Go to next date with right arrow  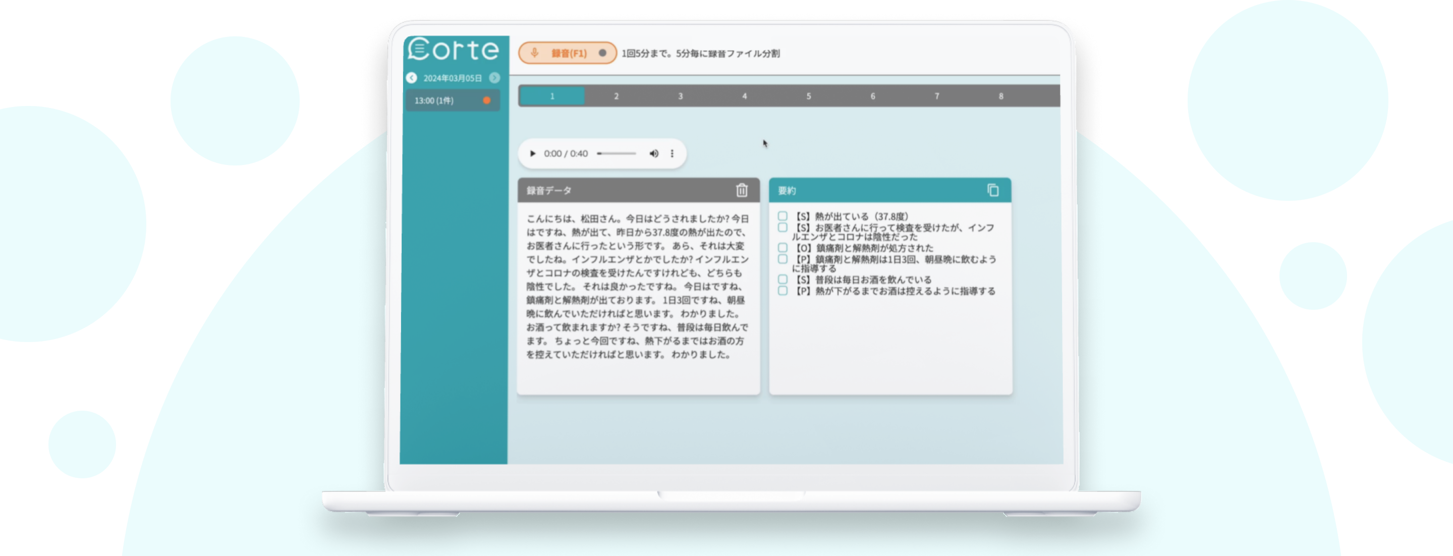pos(494,78)
